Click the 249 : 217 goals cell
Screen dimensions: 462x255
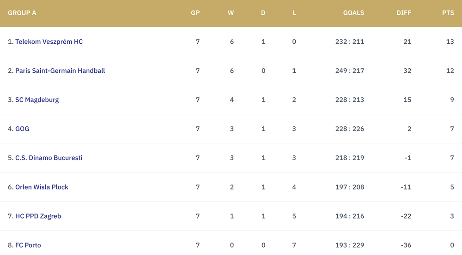tap(350, 71)
